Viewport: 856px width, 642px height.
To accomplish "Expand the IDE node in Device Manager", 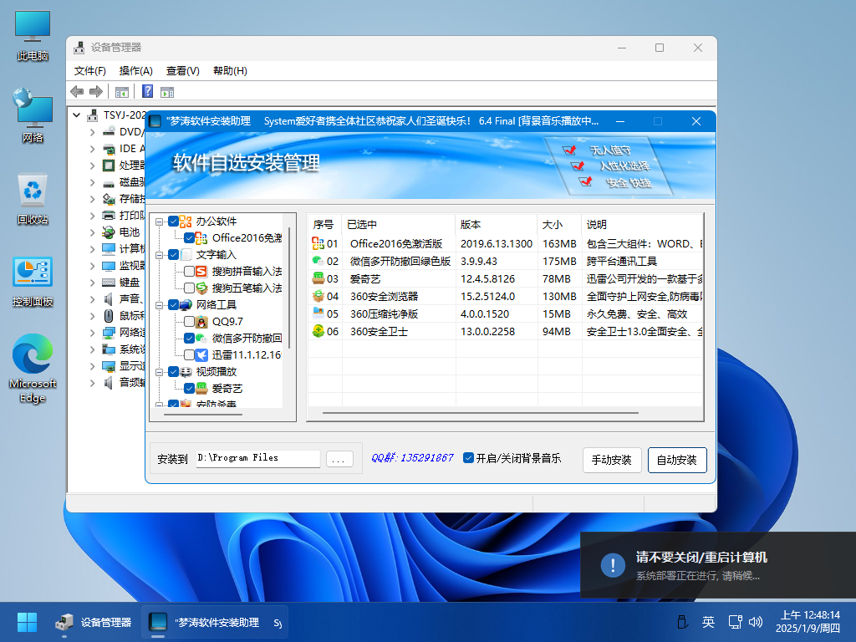I will point(92,149).
